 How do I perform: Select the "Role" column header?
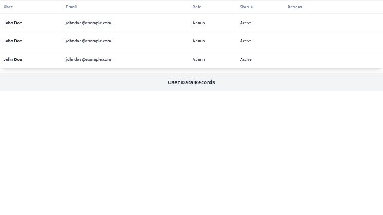[x=197, y=7]
